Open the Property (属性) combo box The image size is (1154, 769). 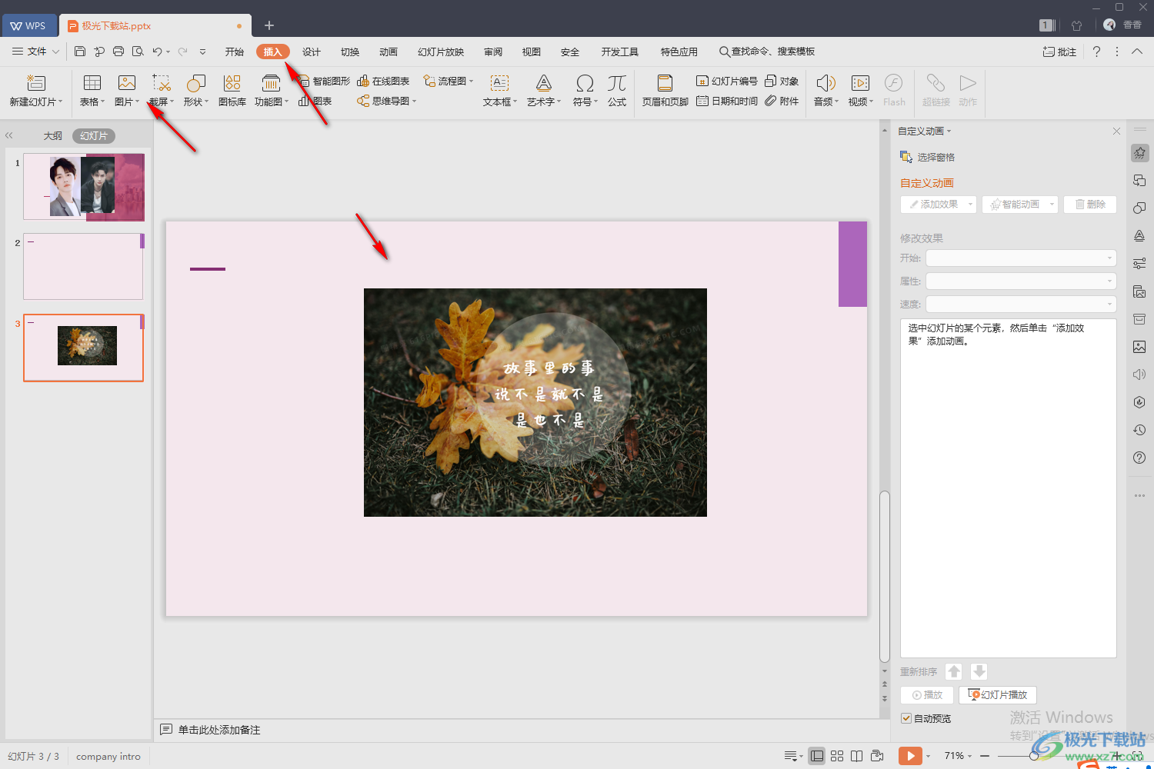1021,281
